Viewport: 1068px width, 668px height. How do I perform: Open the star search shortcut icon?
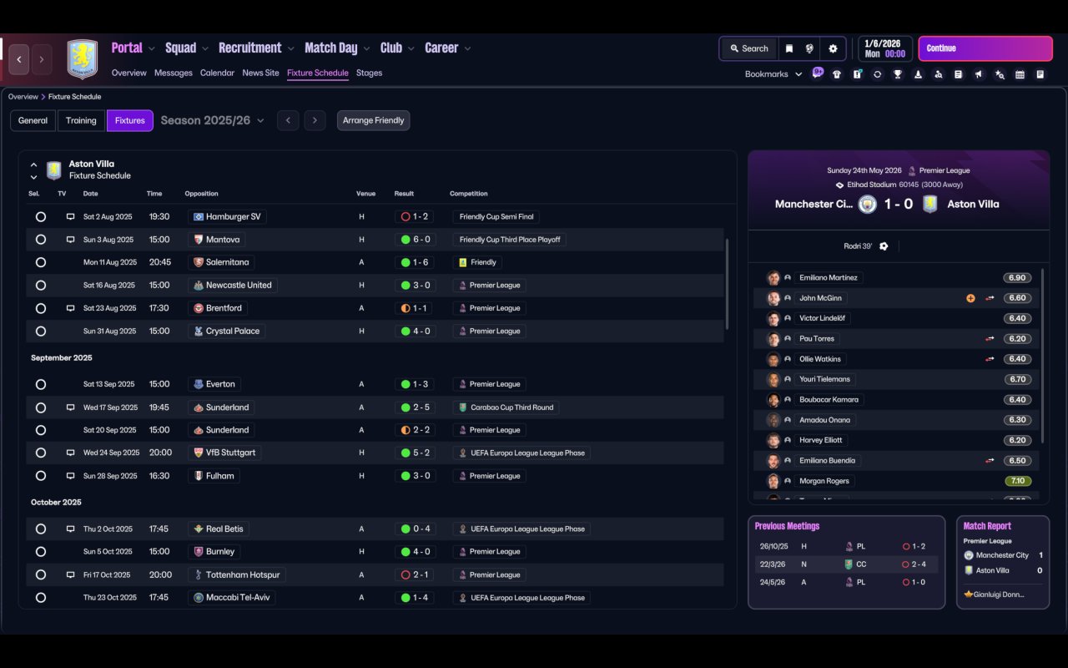pyautogui.click(x=1000, y=74)
